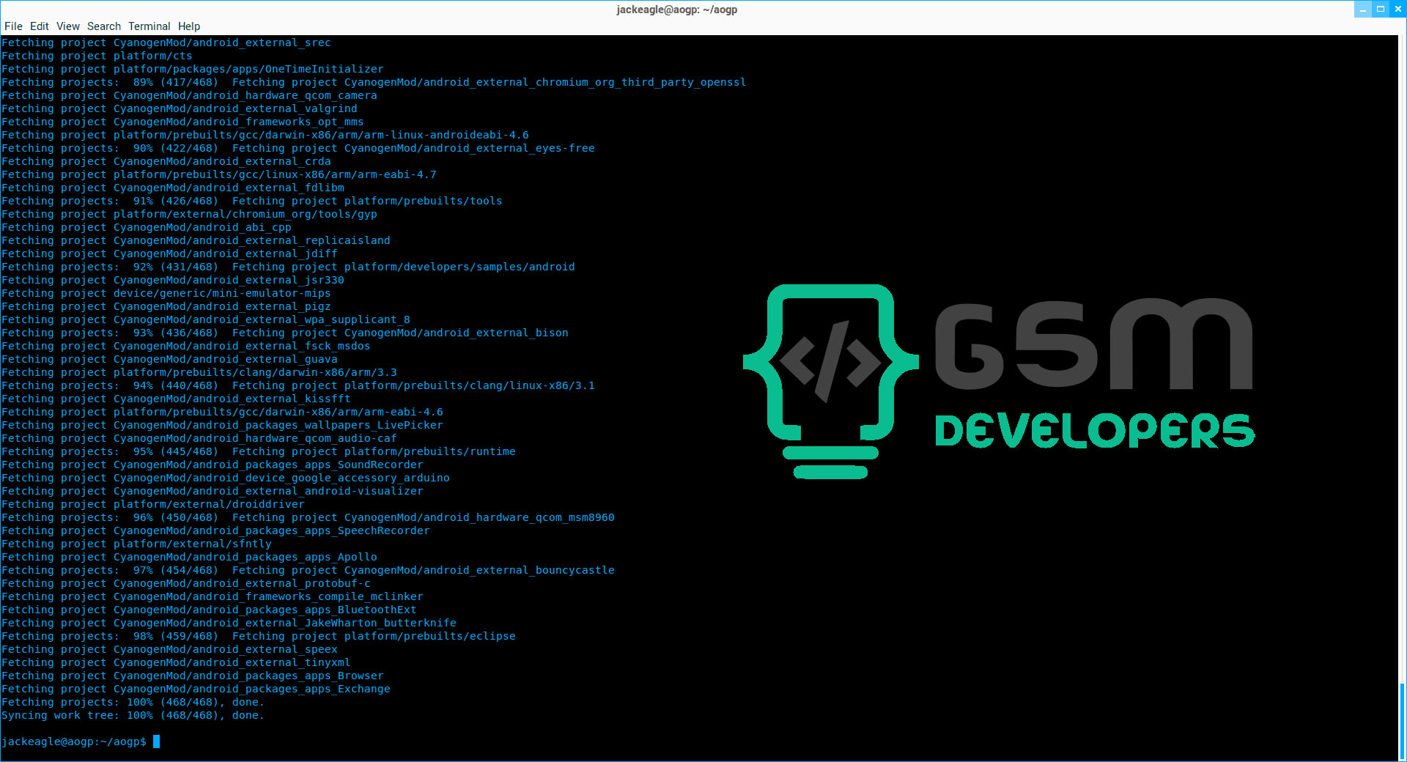
Task: Close the terminal window
Action: click(1398, 10)
